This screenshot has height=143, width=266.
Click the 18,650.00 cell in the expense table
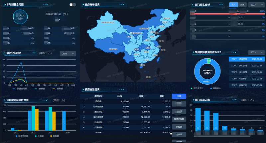tap(145, 107)
